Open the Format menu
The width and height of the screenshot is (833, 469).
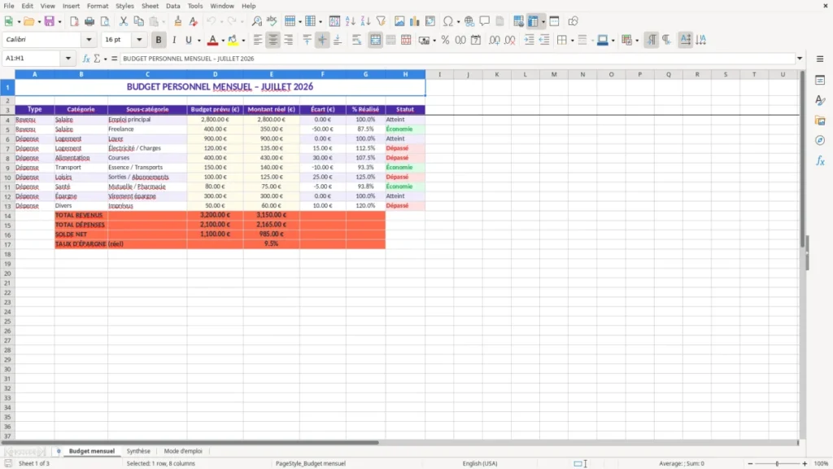tap(98, 6)
